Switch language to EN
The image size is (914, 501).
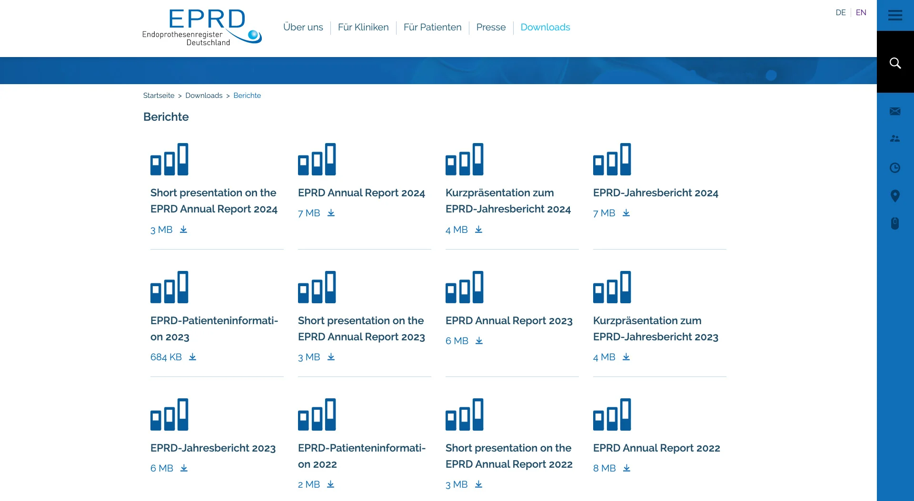(x=861, y=13)
